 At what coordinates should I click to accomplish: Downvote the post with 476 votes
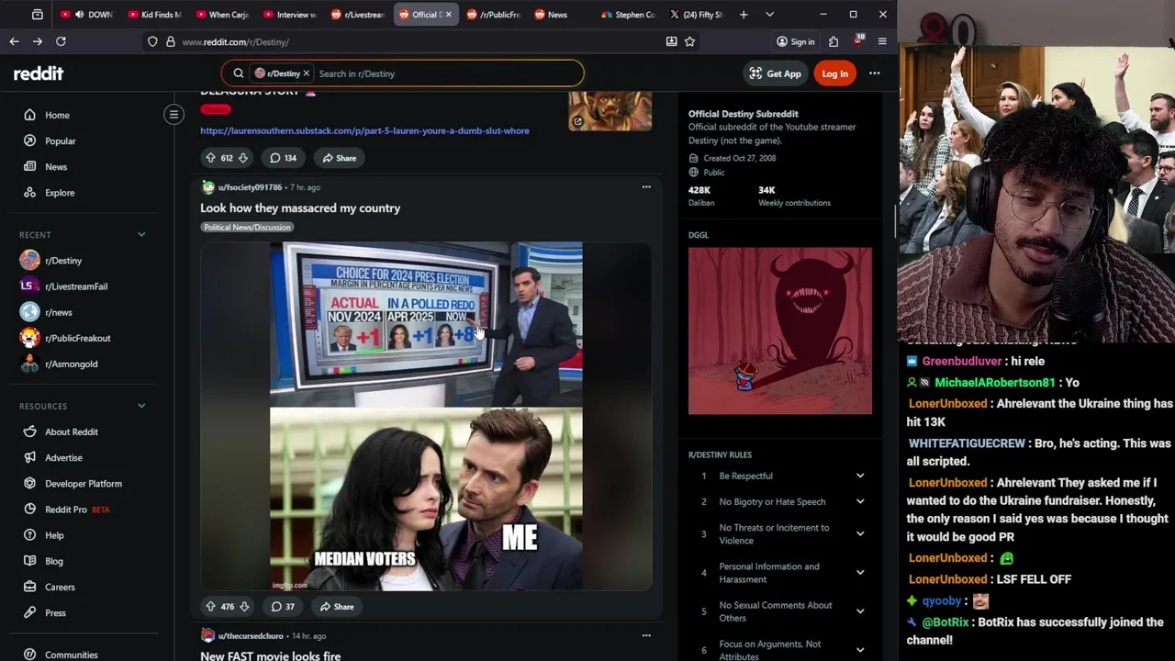244,607
